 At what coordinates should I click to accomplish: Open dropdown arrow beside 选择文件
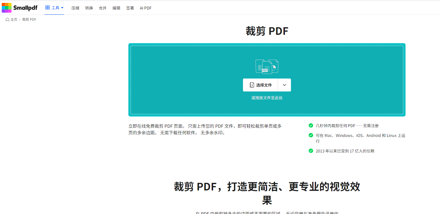tap(284, 85)
